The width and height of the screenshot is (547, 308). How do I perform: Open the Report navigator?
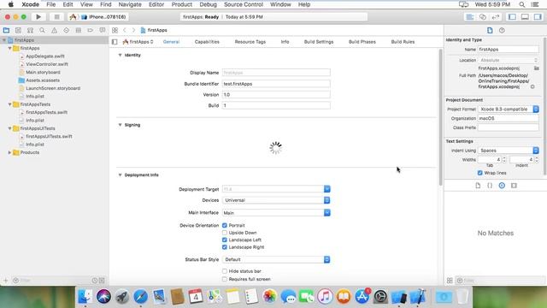103,31
